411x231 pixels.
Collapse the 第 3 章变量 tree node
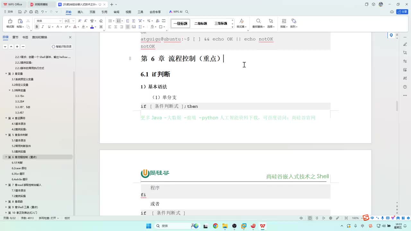6,73
